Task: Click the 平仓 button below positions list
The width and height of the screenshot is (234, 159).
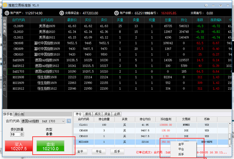Action: pos(99,152)
